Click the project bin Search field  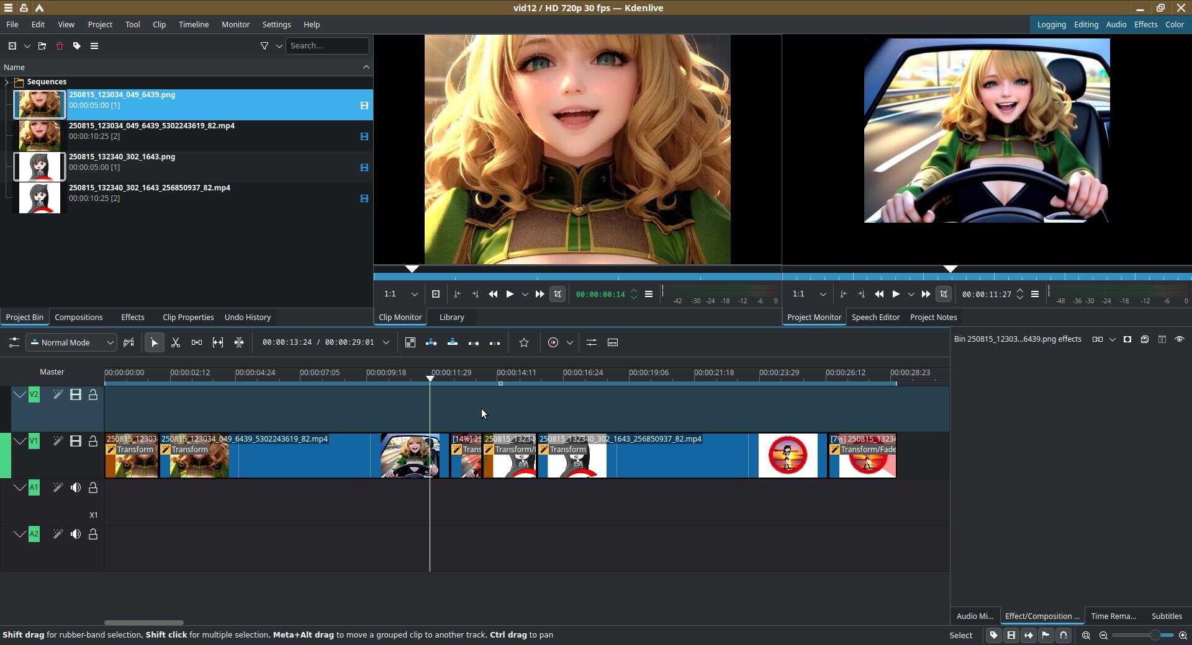[x=327, y=46]
